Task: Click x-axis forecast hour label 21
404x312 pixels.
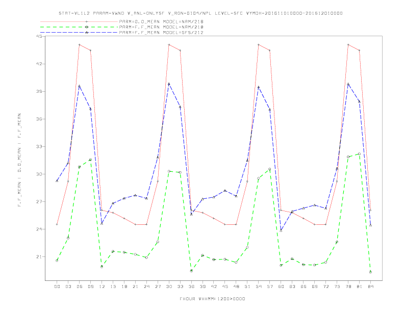Action: pyautogui.click(x=135, y=287)
